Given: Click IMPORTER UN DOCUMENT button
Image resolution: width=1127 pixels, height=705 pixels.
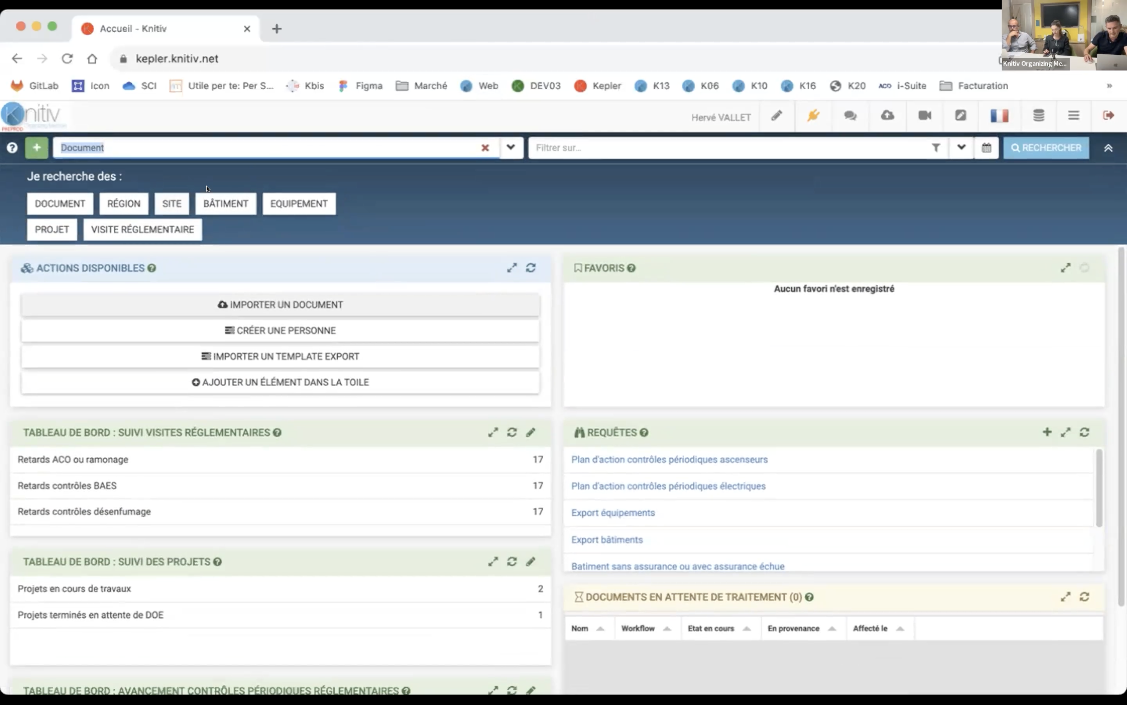Looking at the screenshot, I should [x=280, y=305].
